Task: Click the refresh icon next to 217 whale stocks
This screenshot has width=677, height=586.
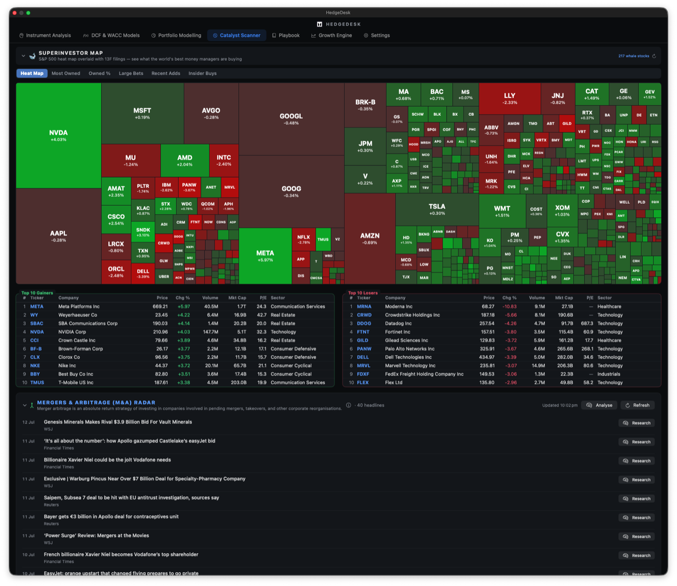Action: tap(654, 56)
